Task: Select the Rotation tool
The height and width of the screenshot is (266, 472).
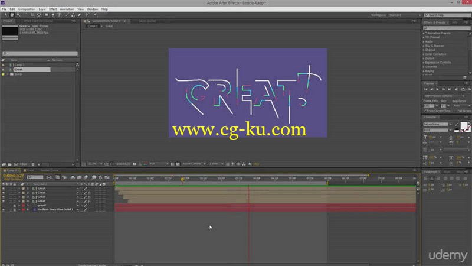Action: pos(26,15)
